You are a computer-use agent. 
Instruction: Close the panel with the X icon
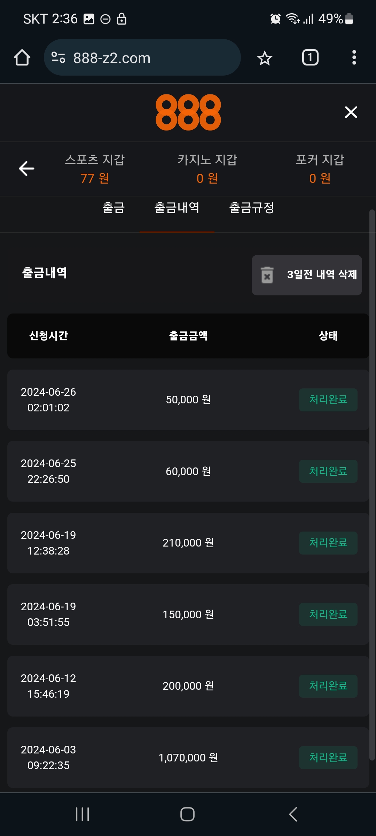pyautogui.click(x=351, y=112)
